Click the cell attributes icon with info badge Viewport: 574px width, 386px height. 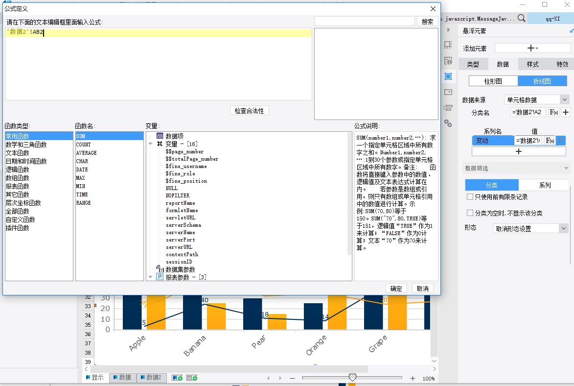coord(448,61)
